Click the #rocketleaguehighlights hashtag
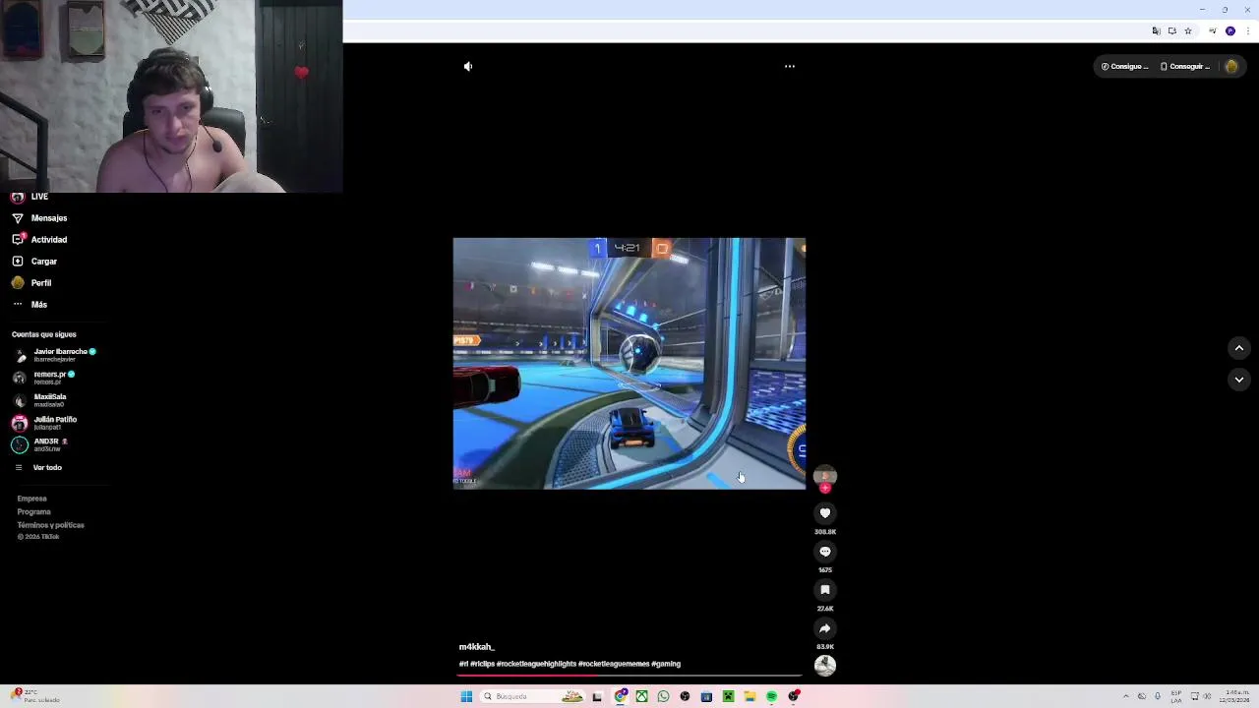 (536, 664)
